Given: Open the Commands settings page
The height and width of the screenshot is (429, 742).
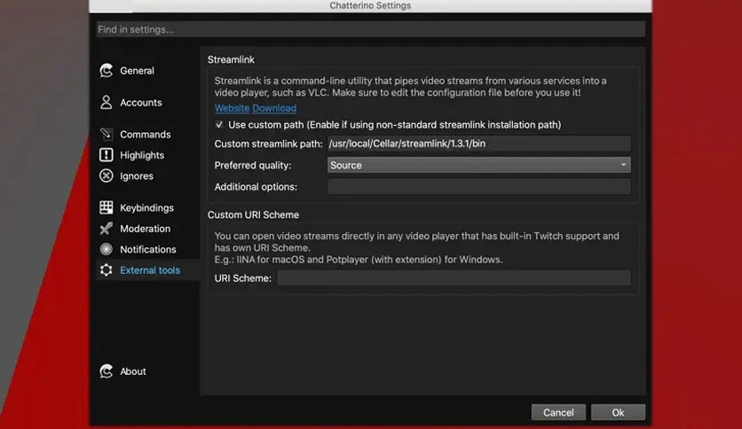Looking at the screenshot, I should click(147, 134).
